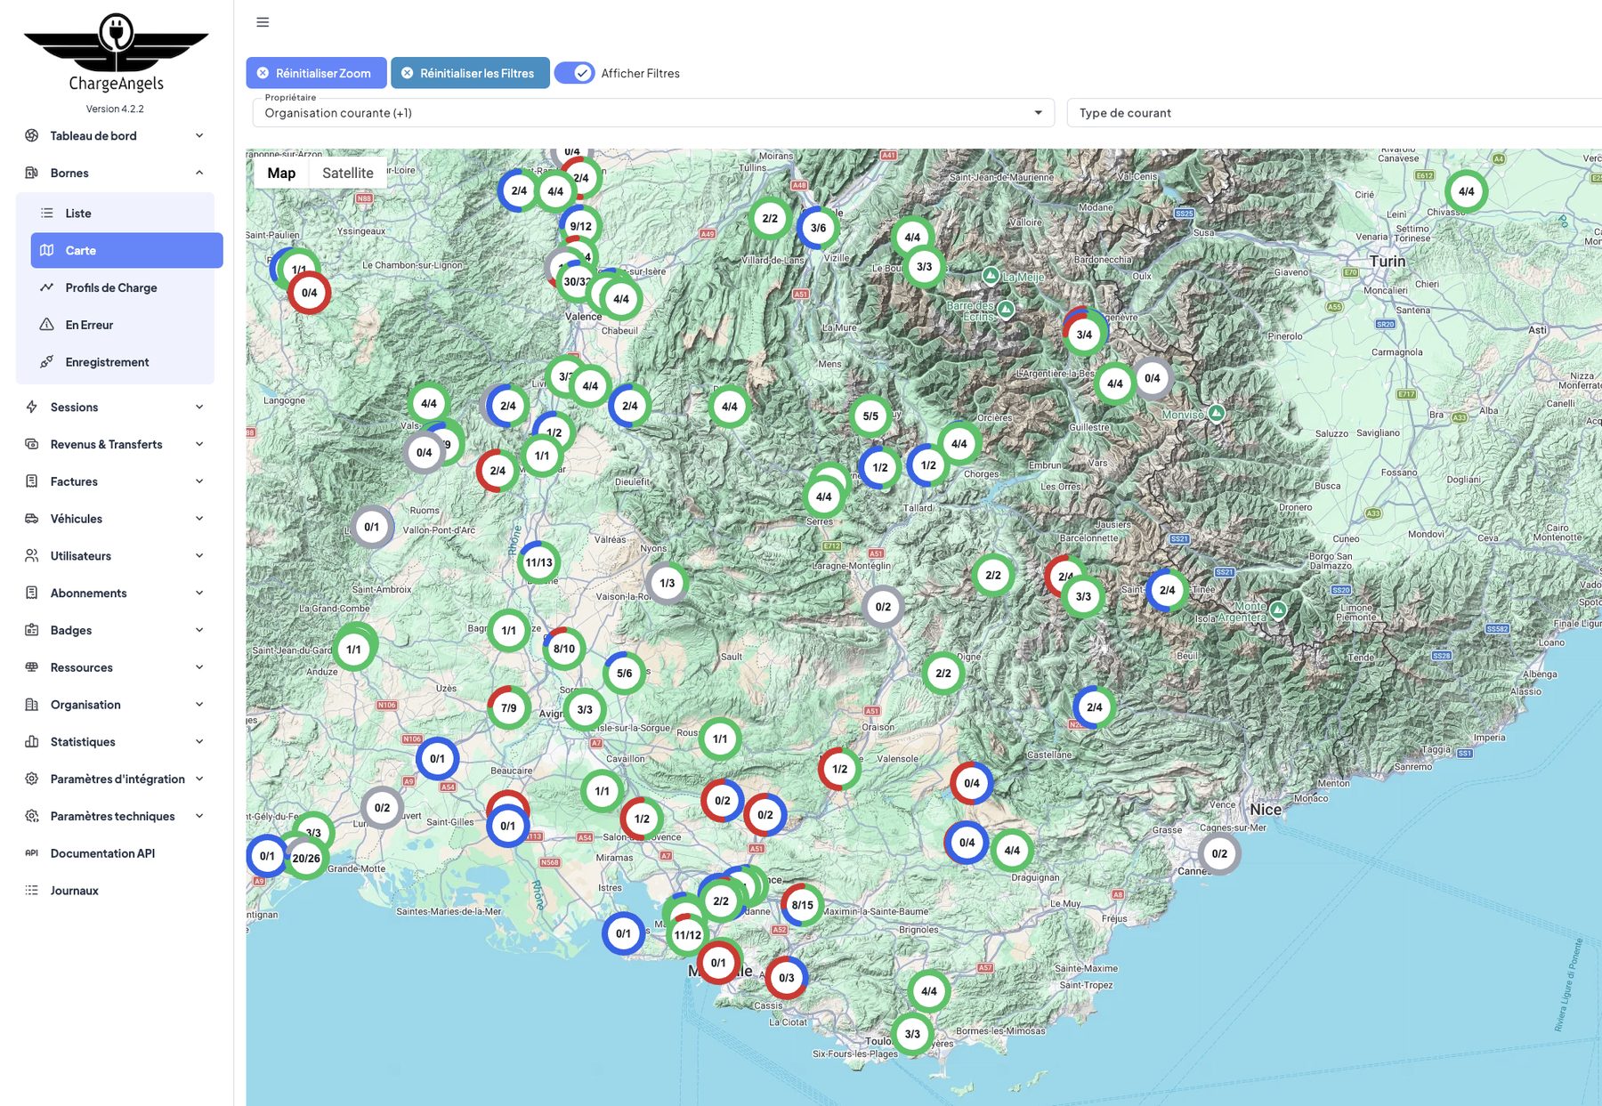Open Ressources menu entry
Image resolution: width=1602 pixels, height=1106 pixels.
116,667
